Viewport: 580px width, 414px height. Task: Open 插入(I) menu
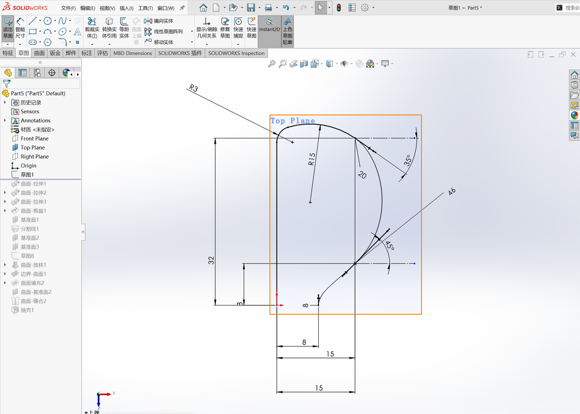126,8
